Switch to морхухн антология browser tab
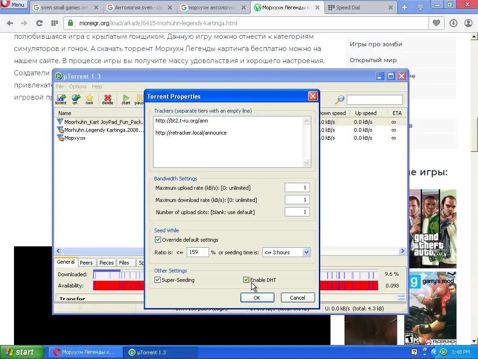The width and height of the screenshot is (478, 359). coord(211,7)
